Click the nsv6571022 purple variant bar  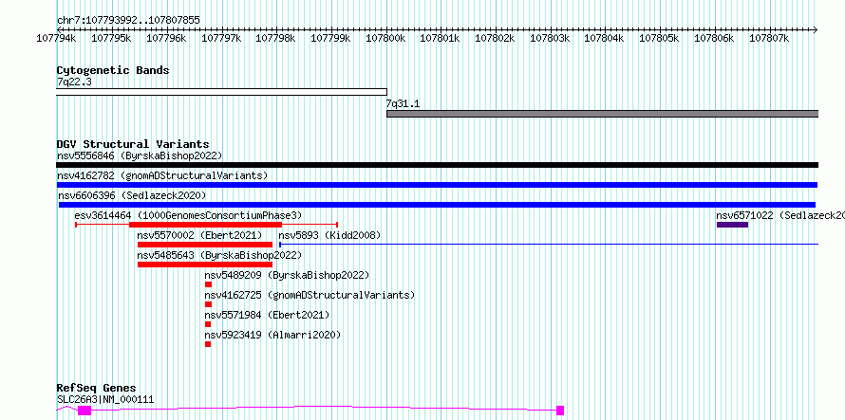tap(732, 225)
